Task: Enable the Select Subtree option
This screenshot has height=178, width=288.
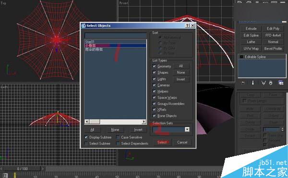Action: coord(86,143)
